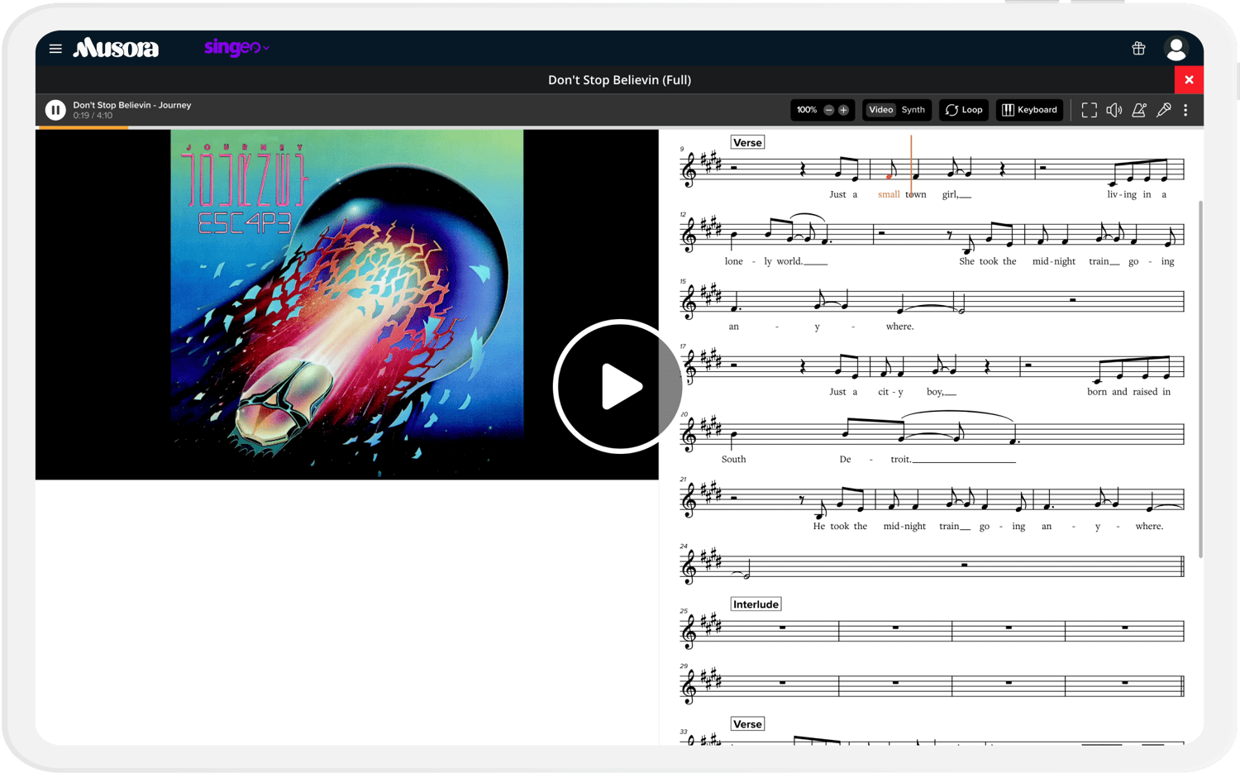Screen dimensions: 1240x773
Task: Open the gift rewards icon
Action: point(1138,49)
